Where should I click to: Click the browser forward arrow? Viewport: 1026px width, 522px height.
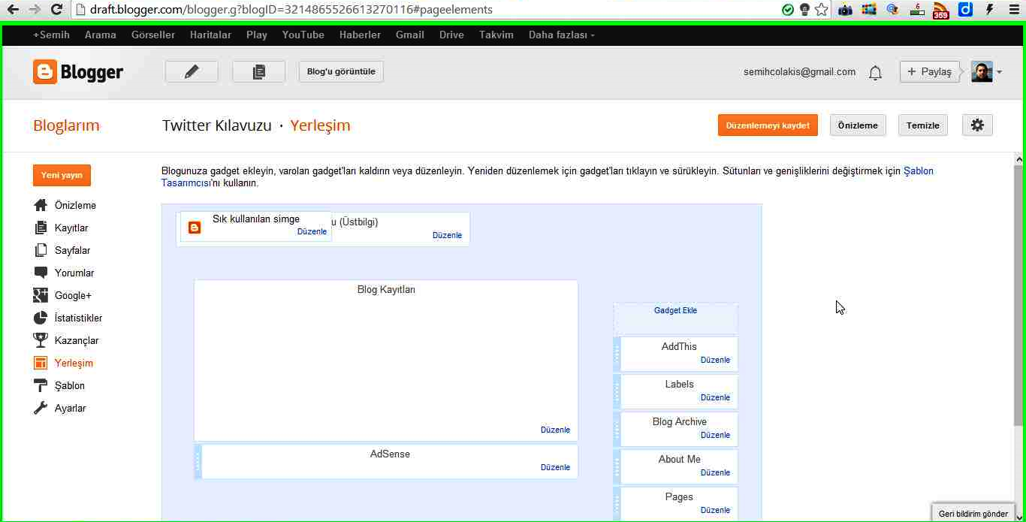click(x=35, y=10)
